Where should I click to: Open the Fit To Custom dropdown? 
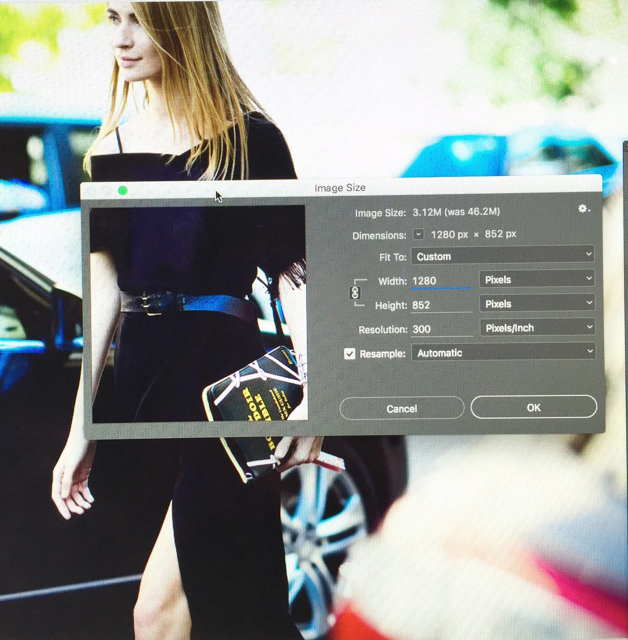[502, 255]
